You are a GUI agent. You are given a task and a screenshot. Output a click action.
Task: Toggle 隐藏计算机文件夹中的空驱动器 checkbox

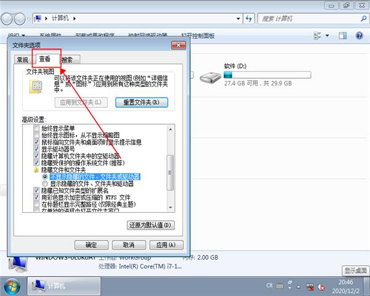[36, 156]
